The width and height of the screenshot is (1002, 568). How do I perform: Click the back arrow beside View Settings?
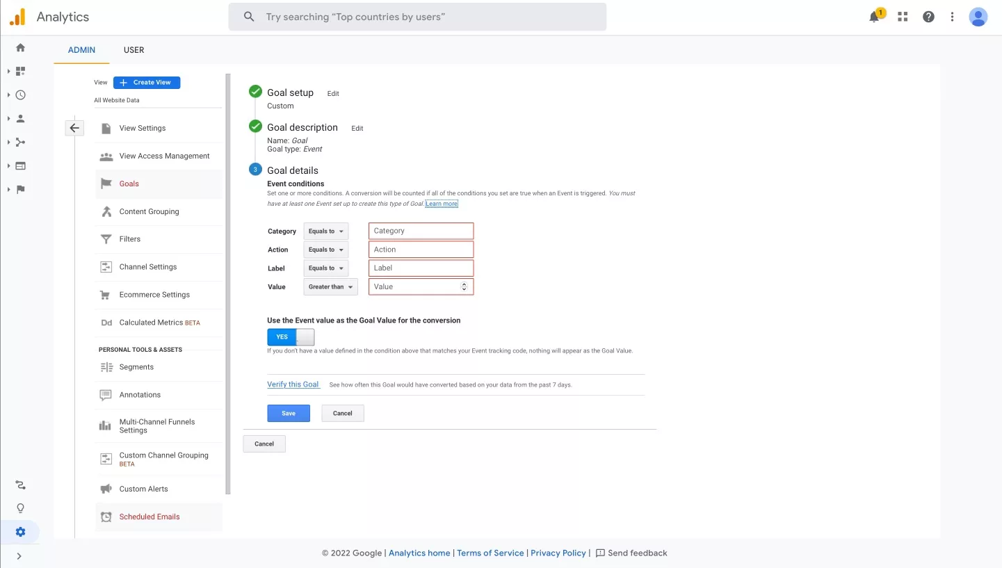pos(74,128)
